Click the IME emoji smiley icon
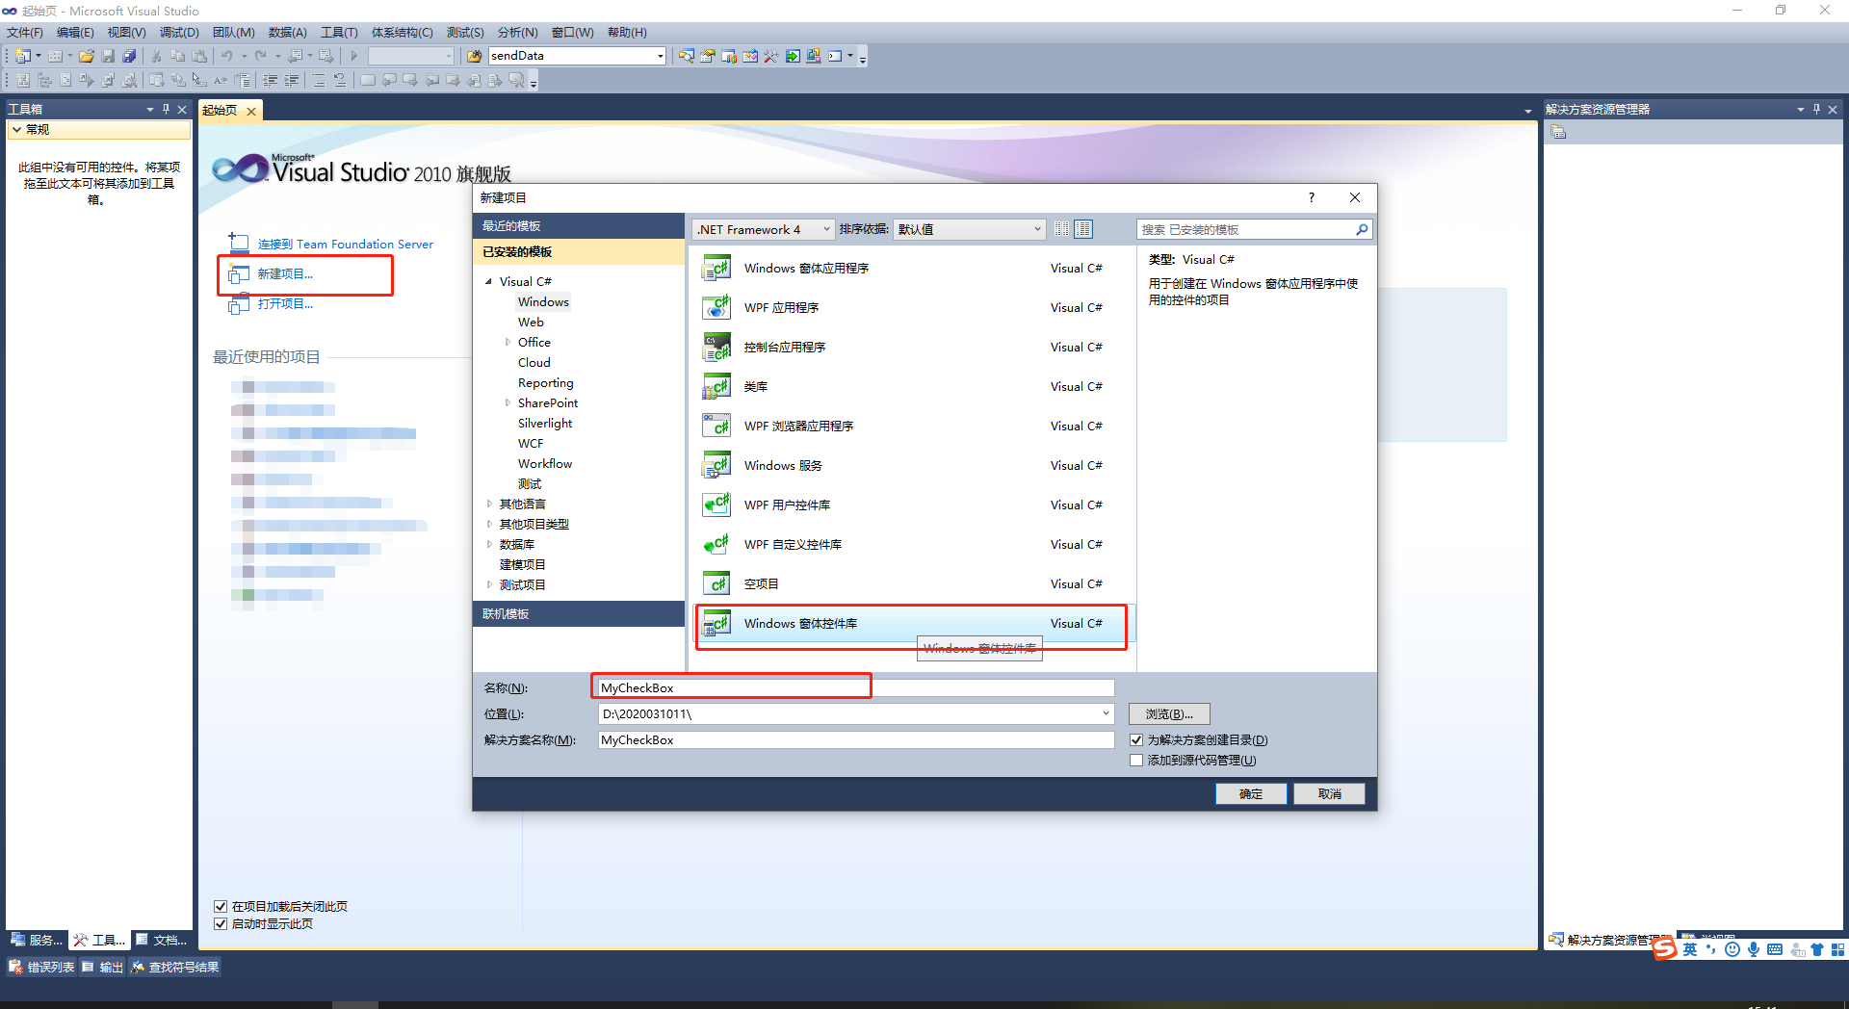This screenshot has height=1009, width=1849. pos(1732,949)
